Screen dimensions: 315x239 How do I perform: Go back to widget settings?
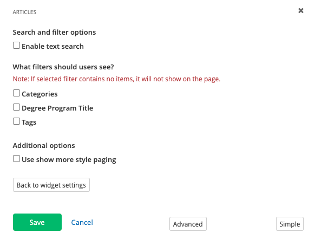coord(51,185)
